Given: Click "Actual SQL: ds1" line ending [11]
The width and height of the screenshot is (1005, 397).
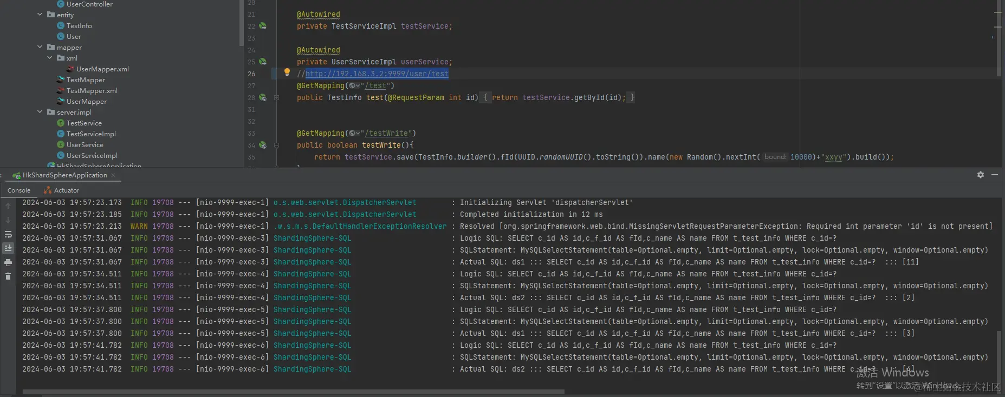Looking at the screenshot, I should point(689,262).
